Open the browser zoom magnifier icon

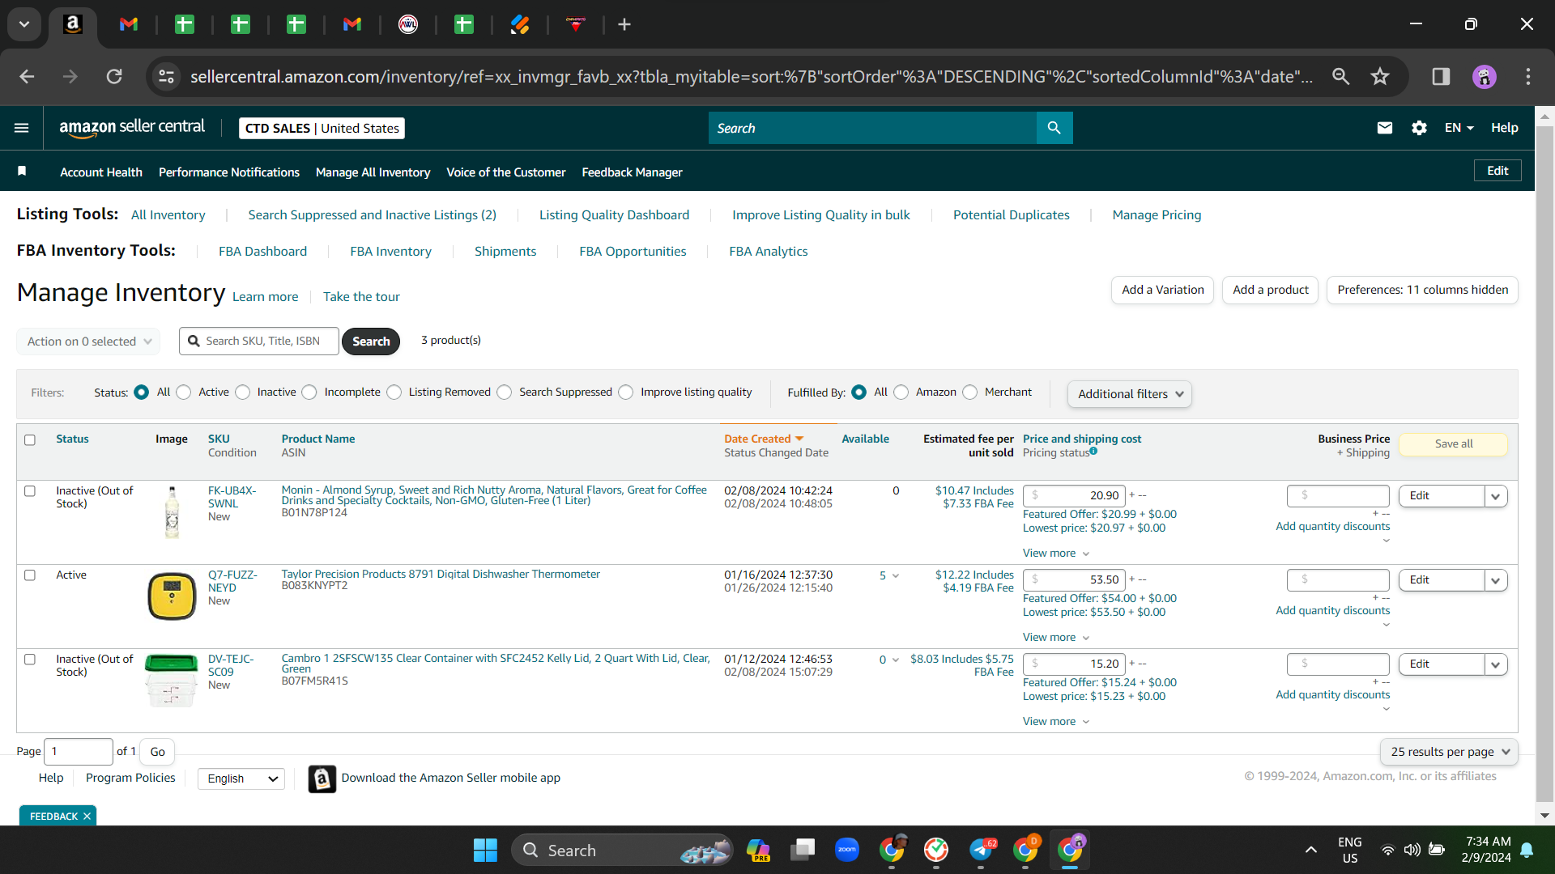(1341, 77)
